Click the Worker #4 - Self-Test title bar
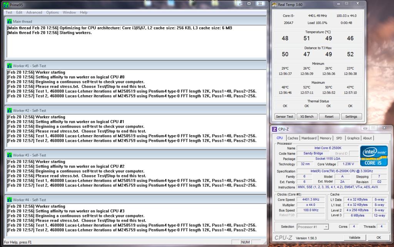Viewport: 394px width, 247px height. 136,200
